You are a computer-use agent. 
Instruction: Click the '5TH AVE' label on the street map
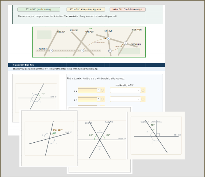108,31
